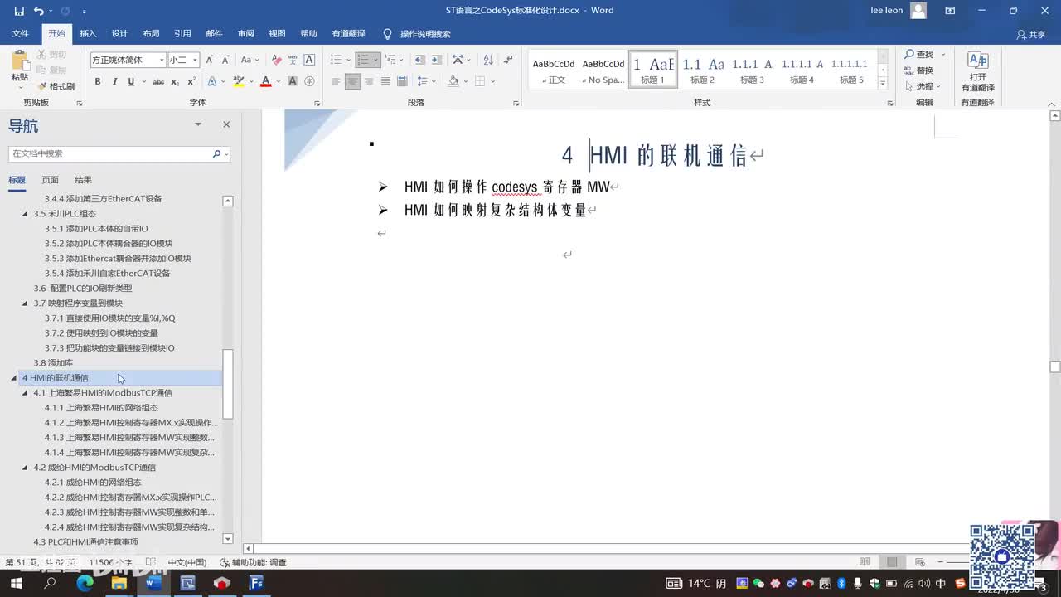Image resolution: width=1061 pixels, height=597 pixels.
Task: Increase font size with grow icon
Action: click(x=210, y=60)
